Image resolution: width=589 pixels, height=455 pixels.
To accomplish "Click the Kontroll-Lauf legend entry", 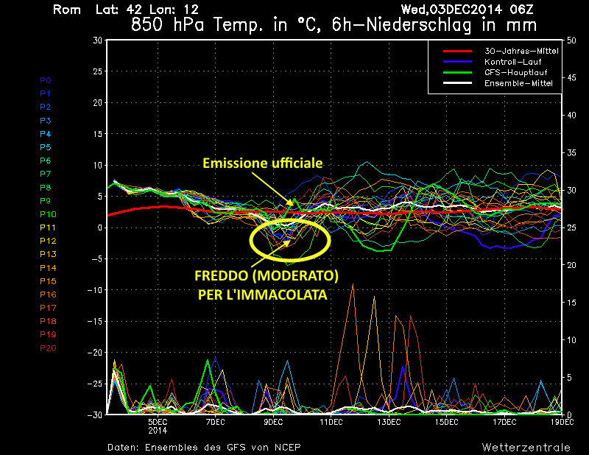I will pos(512,62).
